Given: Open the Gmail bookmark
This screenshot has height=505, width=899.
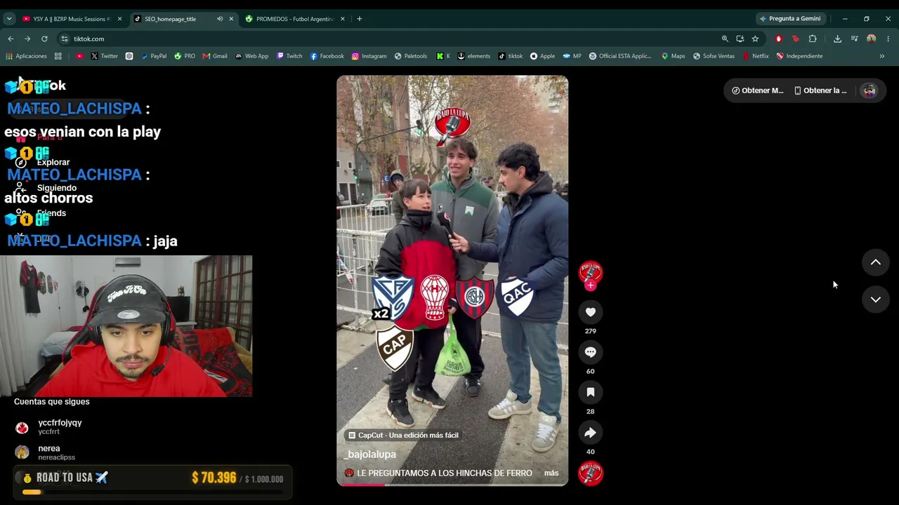Looking at the screenshot, I should (x=215, y=56).
